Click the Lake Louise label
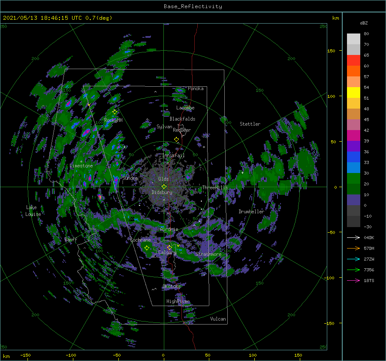This screenshot has height=361, width=386. (33, 211)
